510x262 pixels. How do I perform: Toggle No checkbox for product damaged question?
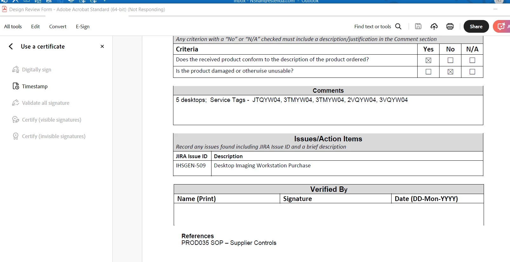(450, 72)
